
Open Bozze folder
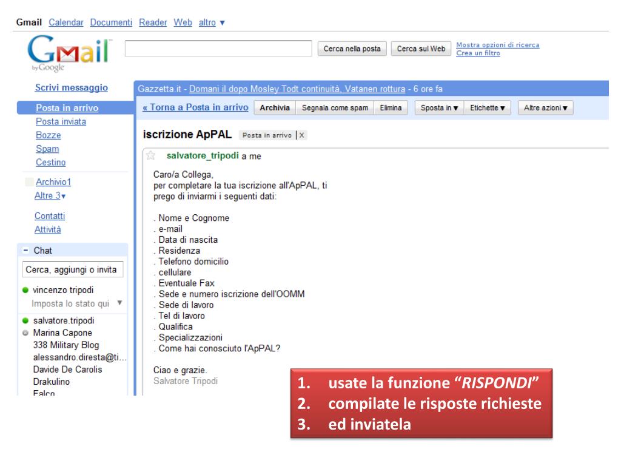[49, 135]
